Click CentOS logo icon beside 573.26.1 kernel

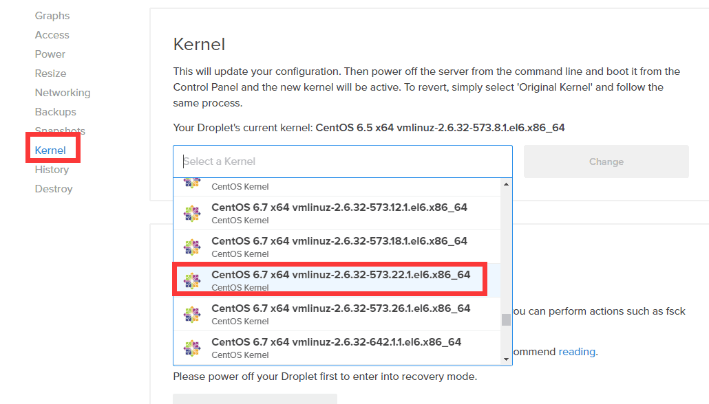click(192, 314)
